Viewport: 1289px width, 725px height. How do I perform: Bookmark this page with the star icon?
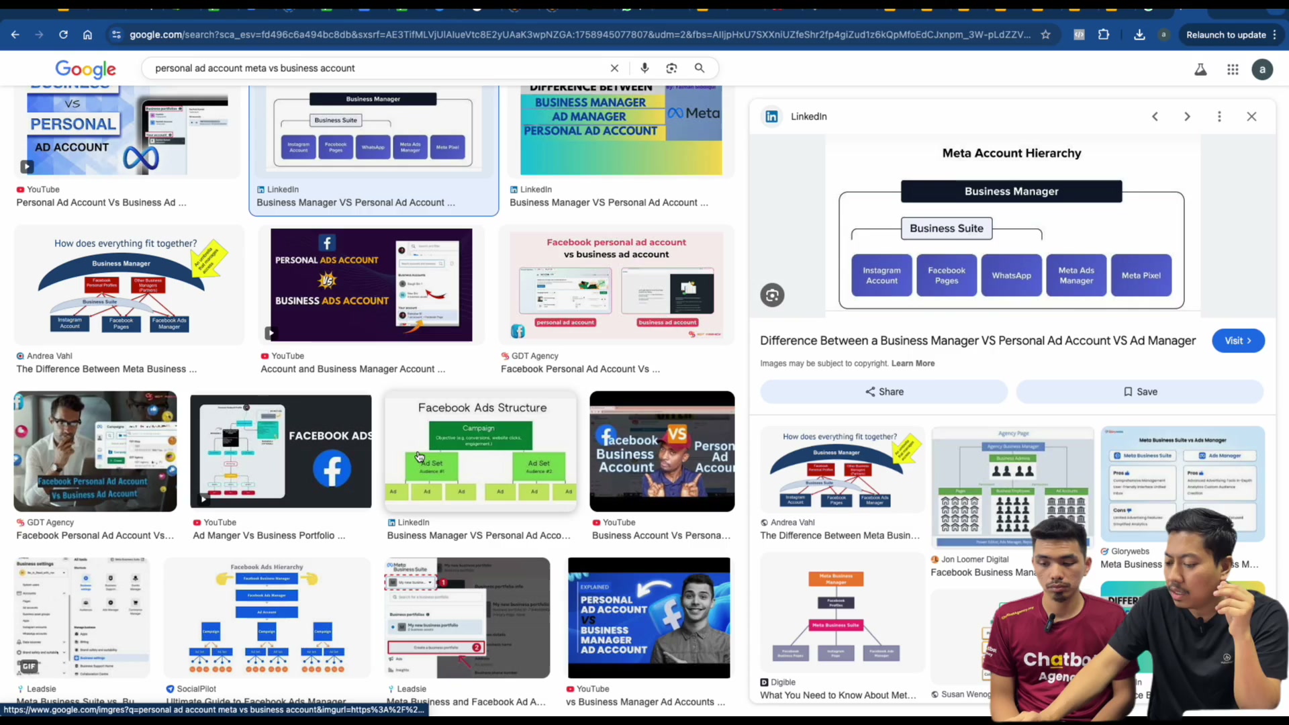coord(1045,34)
